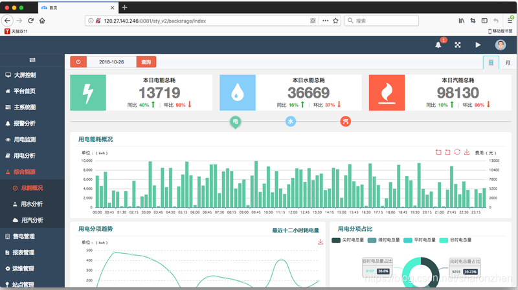Close the 首页 browser tab
This screenshot has width=518, height=290.
[112, 8]
